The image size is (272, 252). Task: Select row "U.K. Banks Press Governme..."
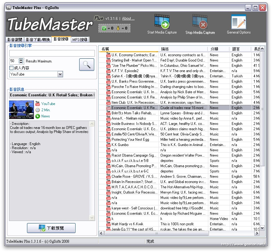(x=179, y=81)
